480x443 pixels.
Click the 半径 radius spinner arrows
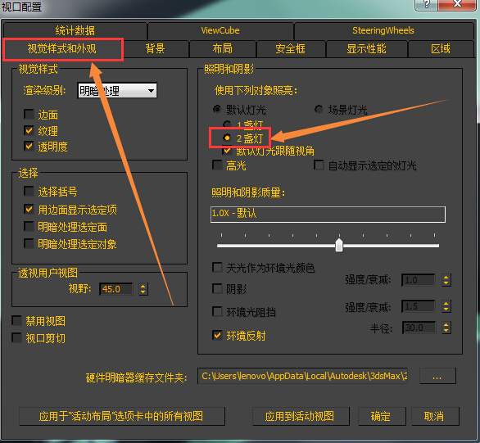[446, 328]
